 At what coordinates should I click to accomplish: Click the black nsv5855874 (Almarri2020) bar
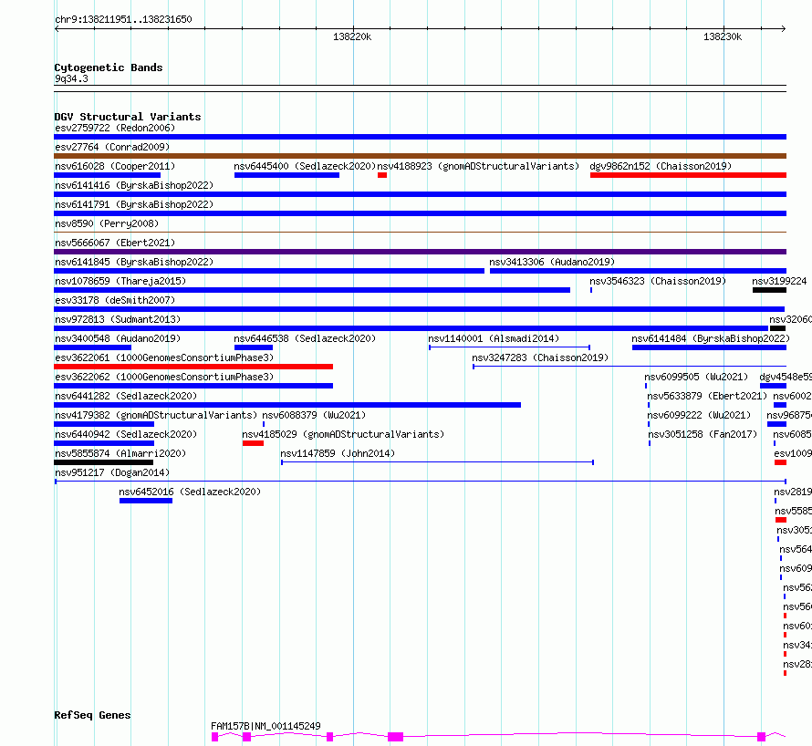104,462
